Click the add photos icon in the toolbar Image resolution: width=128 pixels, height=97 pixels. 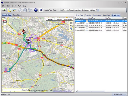coord(15,10)
